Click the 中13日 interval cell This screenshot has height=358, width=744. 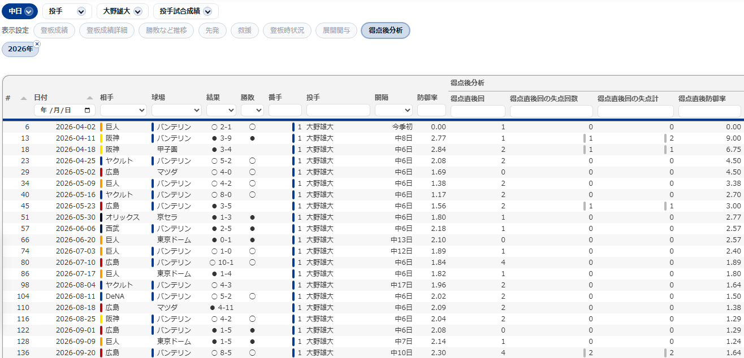pos(401,240)
